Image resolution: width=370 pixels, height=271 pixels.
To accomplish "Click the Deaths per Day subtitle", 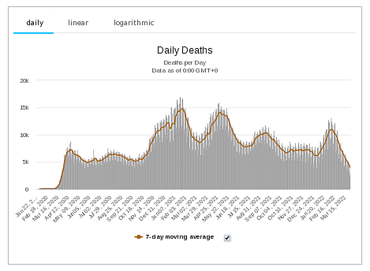I will point(185,63).
